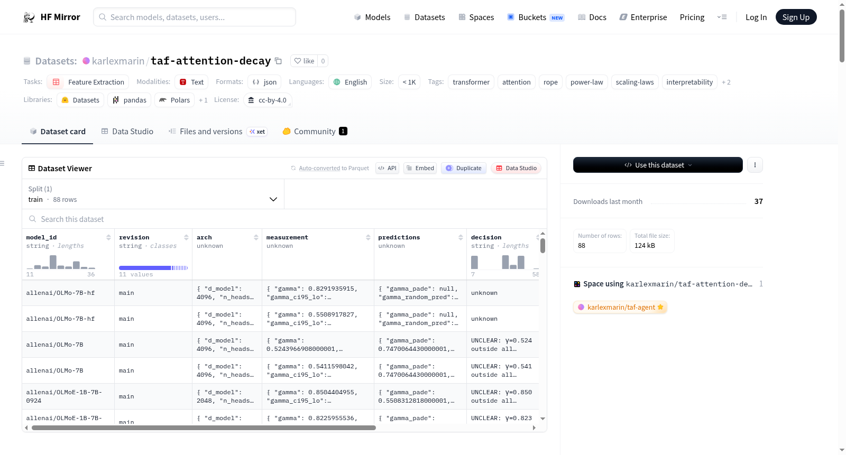Sort the predictions column
Screen dimensions: 846x455
pos(461,237)
